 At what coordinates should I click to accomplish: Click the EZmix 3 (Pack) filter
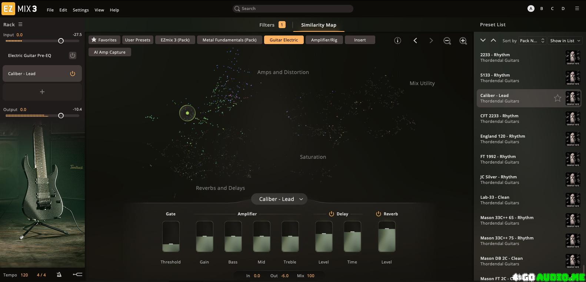pyautogui.click(x=175, y=40)
